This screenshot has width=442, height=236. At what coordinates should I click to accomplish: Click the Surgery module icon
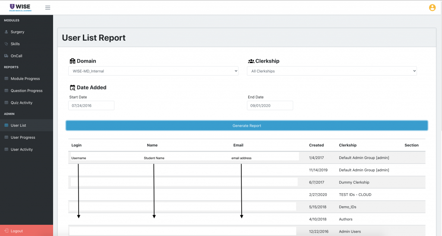coord(6,32)
